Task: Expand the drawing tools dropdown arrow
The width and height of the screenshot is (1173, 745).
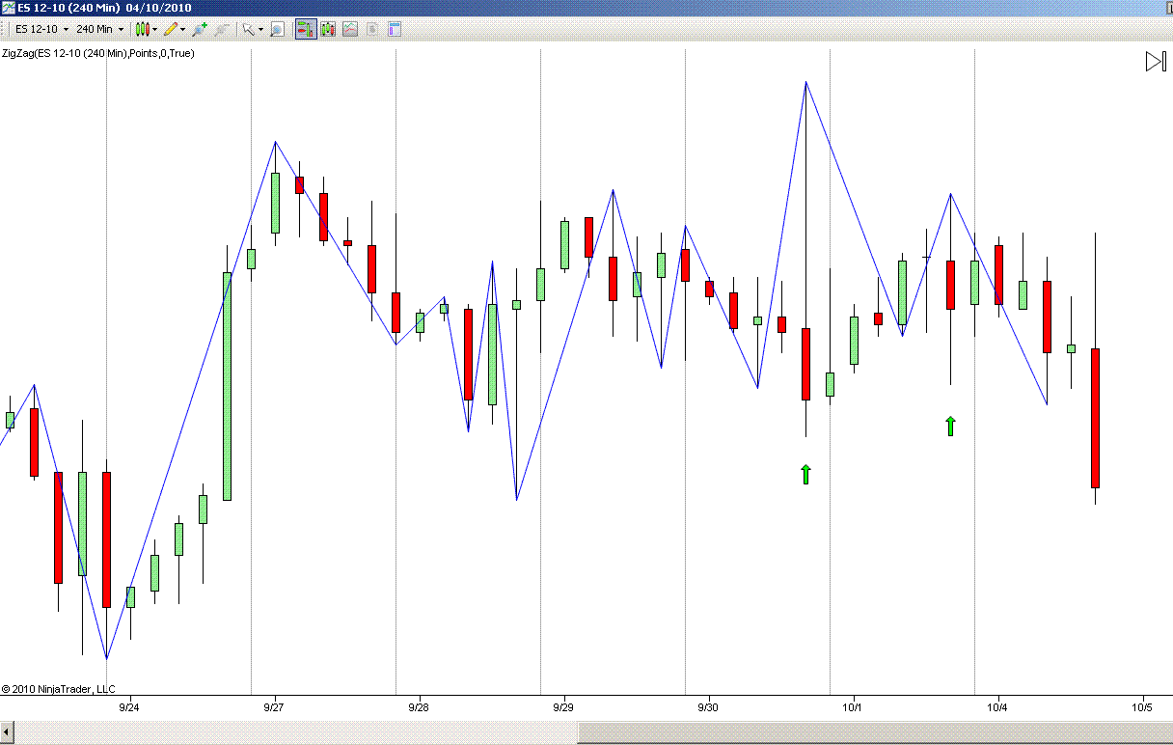Action: [182, 30]
